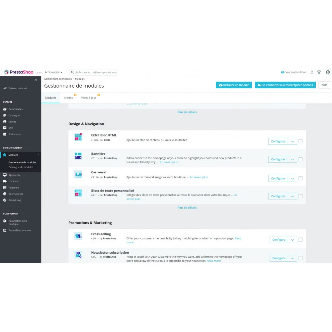Viewport: 332px width, 332px height.
Task: Click the Bannière module icon
Action: [78, 156]
